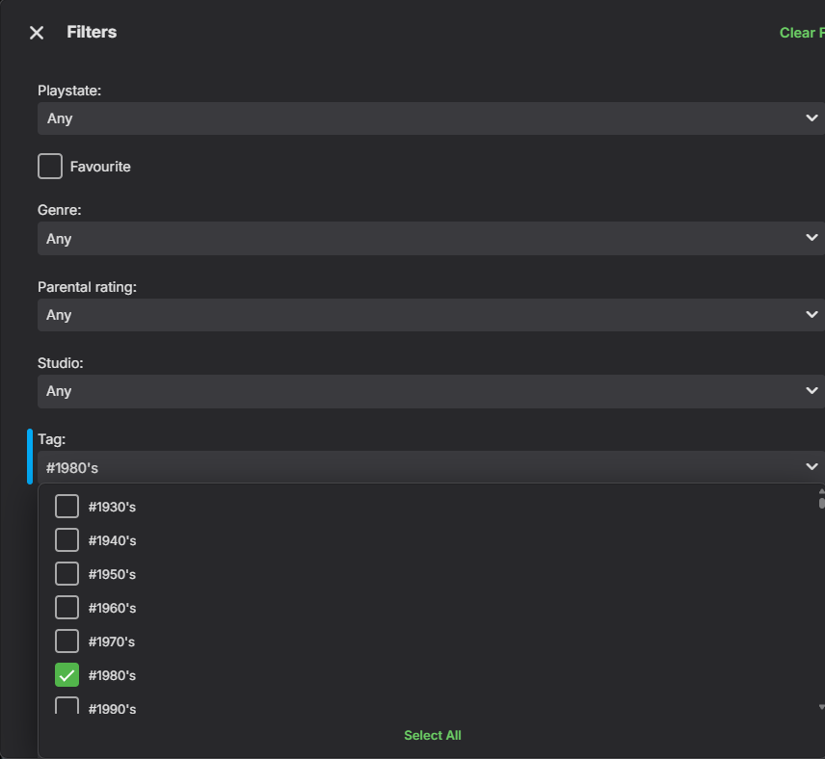This screenshot has height=759, width=825.
Task: Enable the Favourite checkbox
Action: (x=50, y=167)
